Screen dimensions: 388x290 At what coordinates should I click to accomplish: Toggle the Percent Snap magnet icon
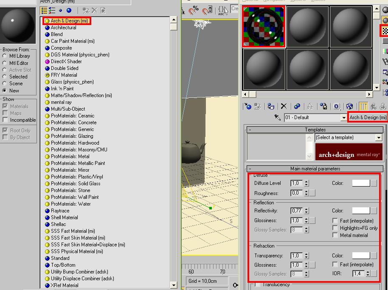click(x=194, y=10)
